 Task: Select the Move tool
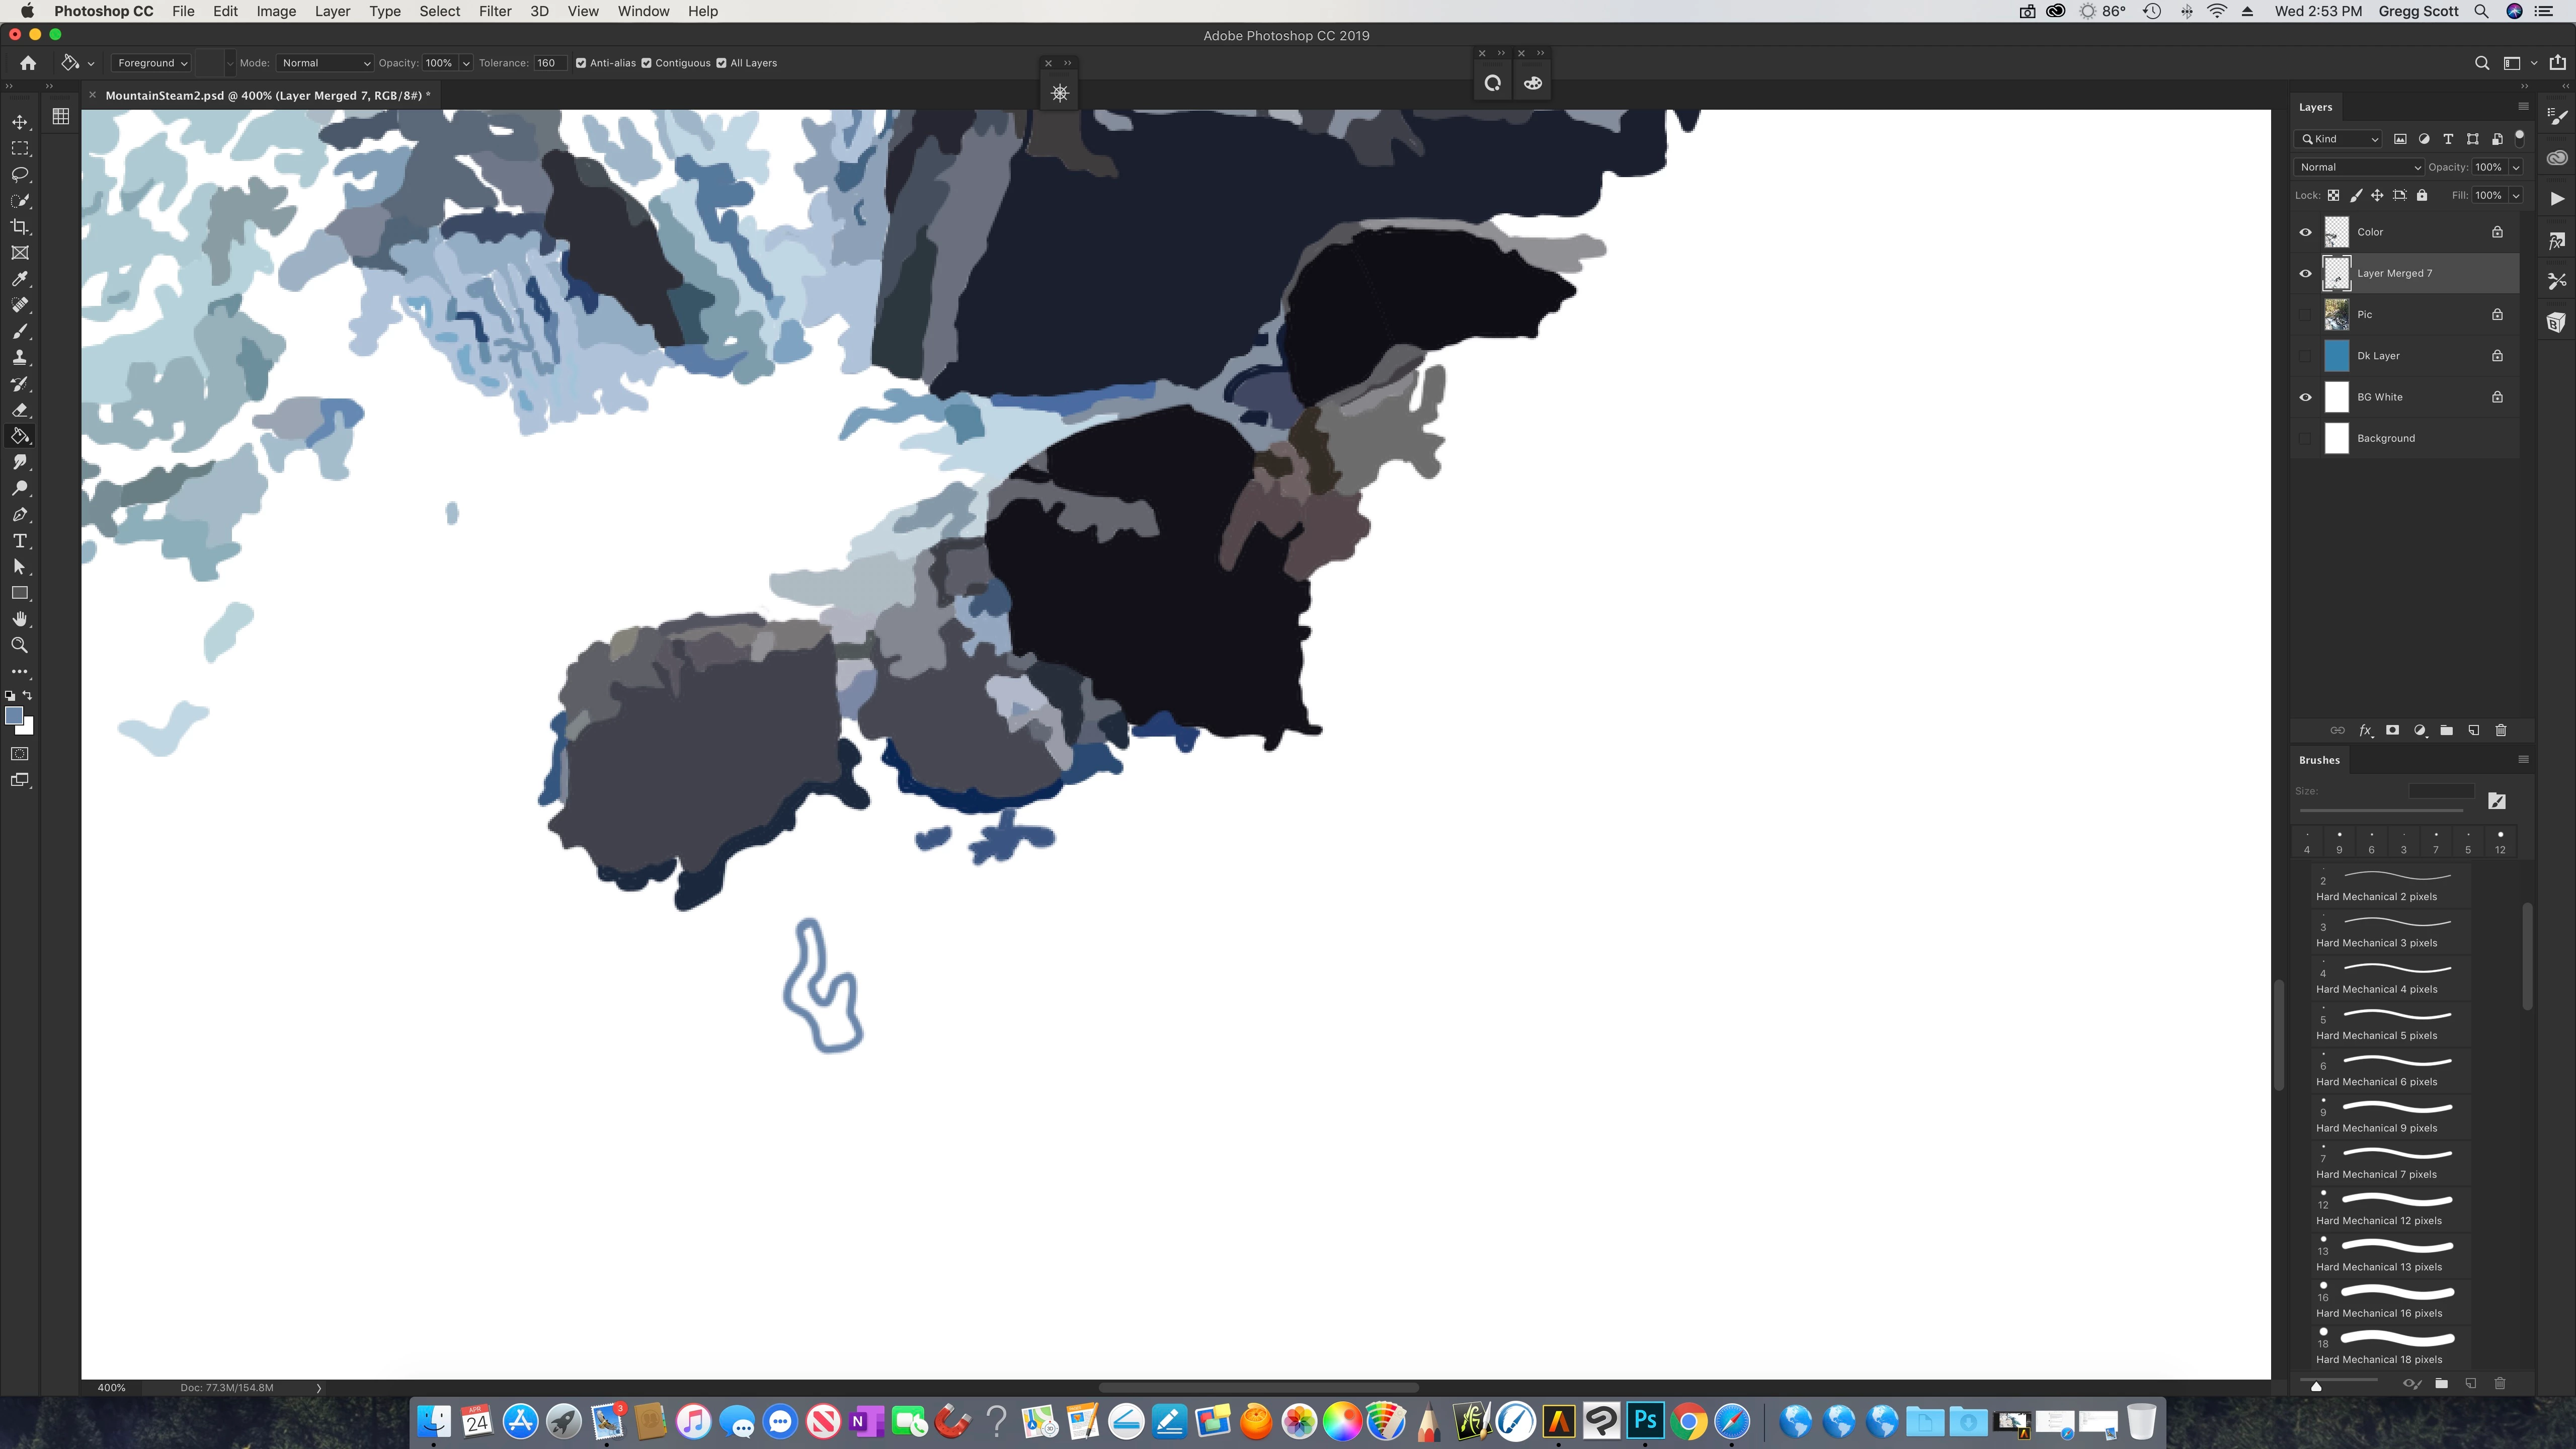tap(20, 122)
